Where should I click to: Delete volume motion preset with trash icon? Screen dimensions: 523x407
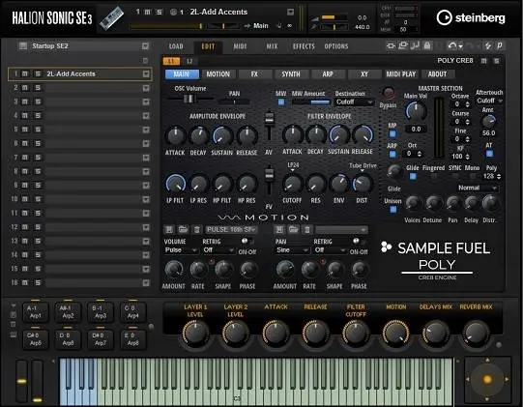click(197, 229)
